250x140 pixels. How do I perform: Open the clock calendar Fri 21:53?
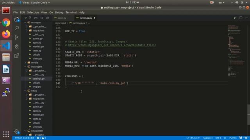click(132, 2)
